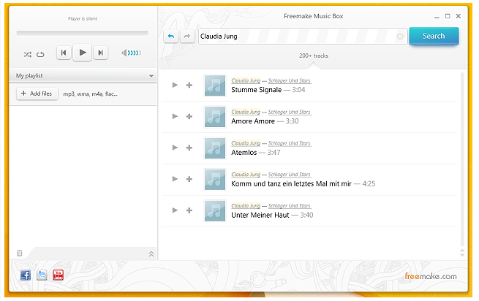
Task: Start playback with the main play button
Action: point(83,53)
